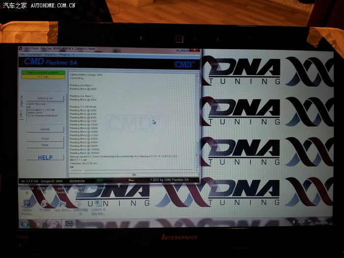Click the 'Laptop battery charge: 94%' log line
The height and width of the screenshot is (258, 344).
pos(86,75)
